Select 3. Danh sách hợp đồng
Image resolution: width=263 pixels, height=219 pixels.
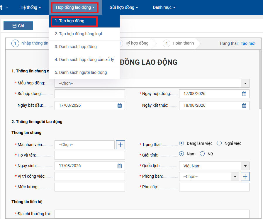(x=84, y=47)
